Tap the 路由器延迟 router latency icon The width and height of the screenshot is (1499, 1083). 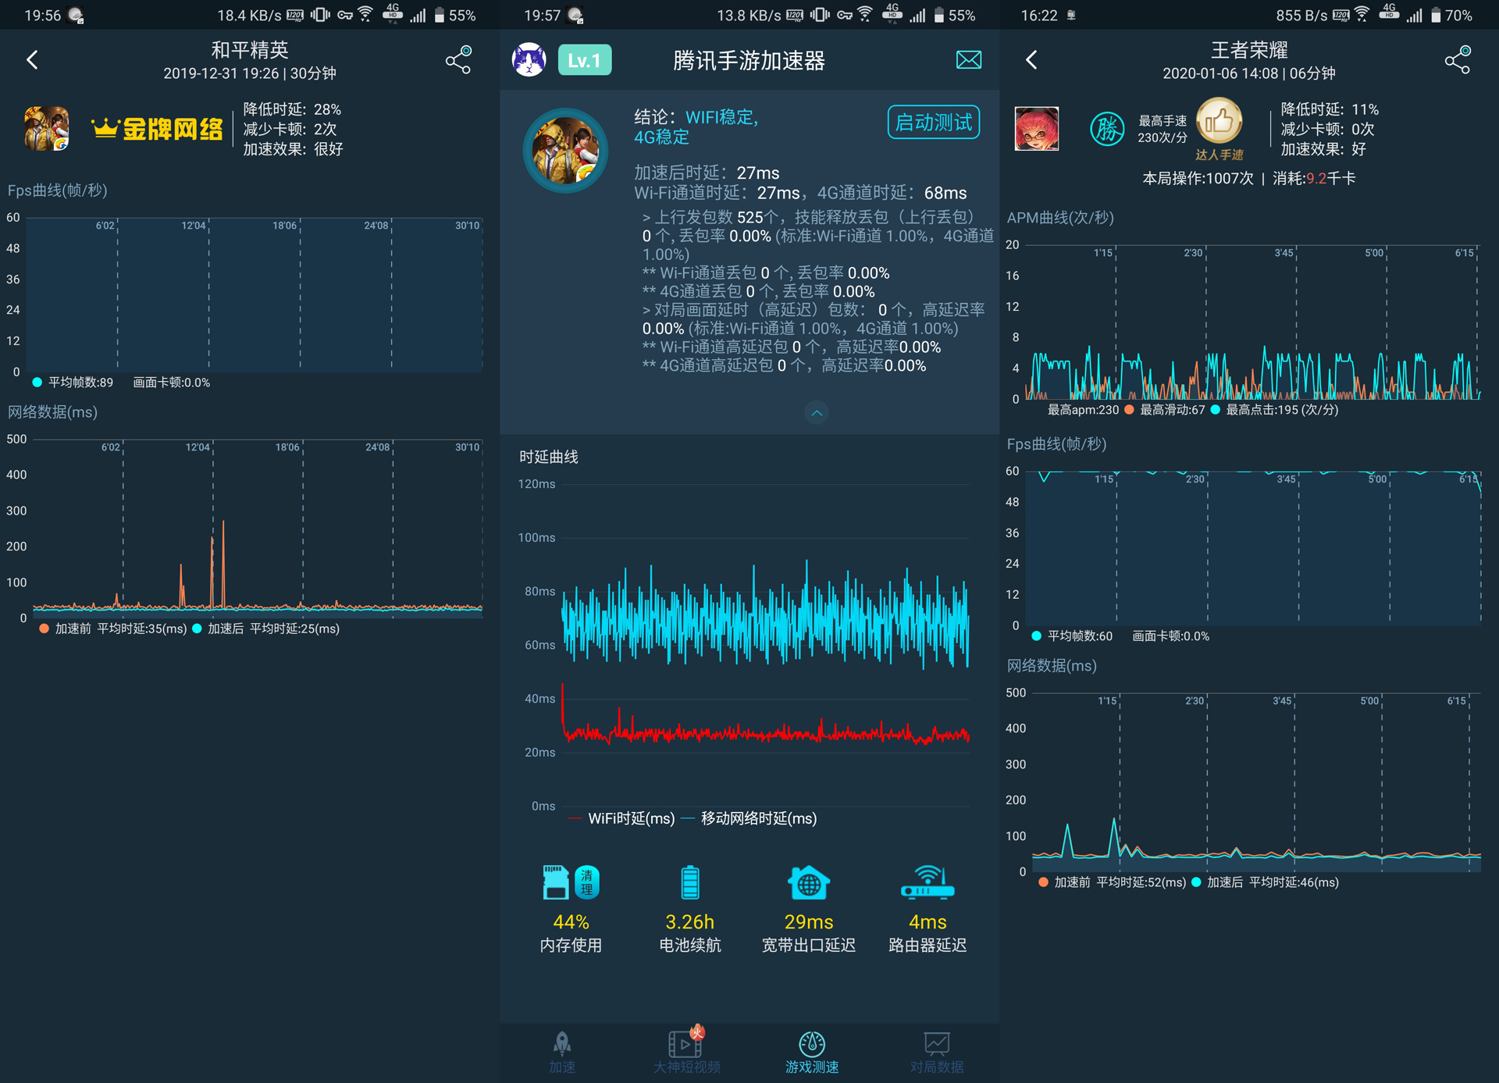click(x=927, y=882)
